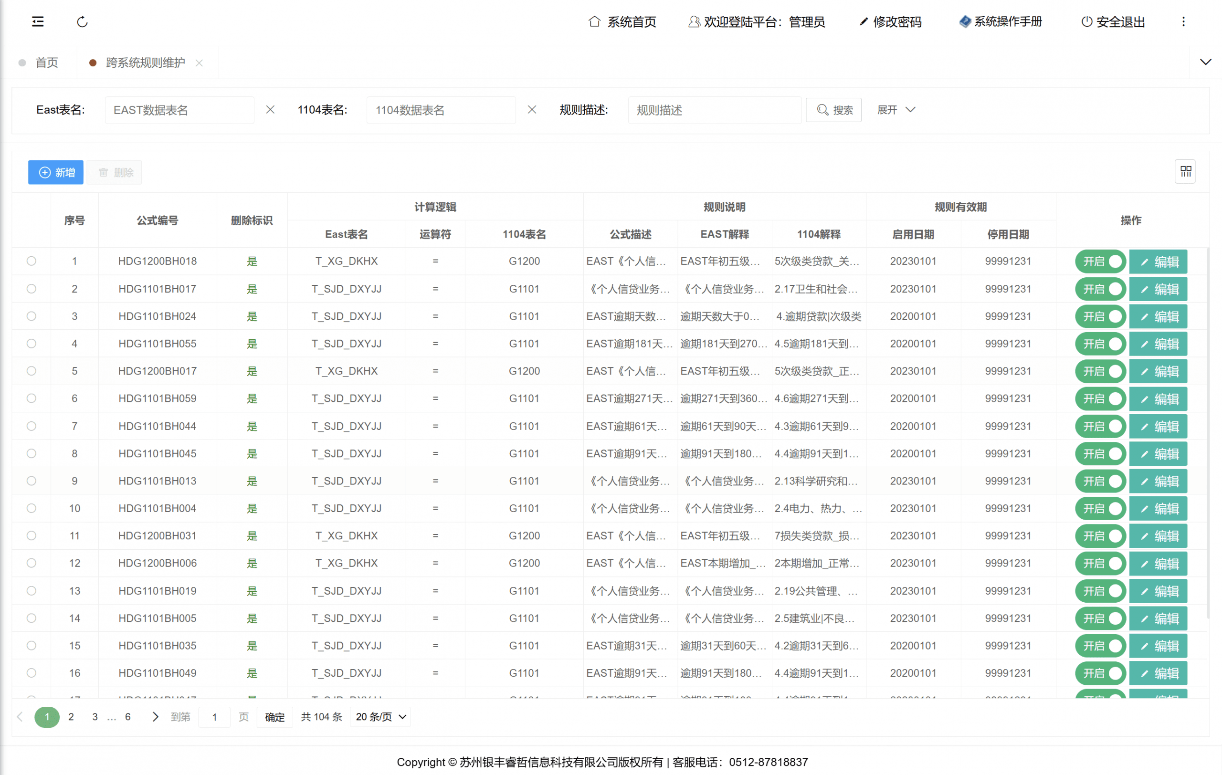Switch to the 首页 tab
Viewport: 1222px width, 775px height.
46,63
